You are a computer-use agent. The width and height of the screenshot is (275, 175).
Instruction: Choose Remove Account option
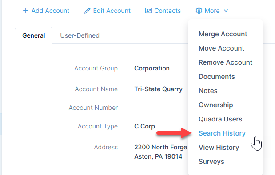click(225, 62)
